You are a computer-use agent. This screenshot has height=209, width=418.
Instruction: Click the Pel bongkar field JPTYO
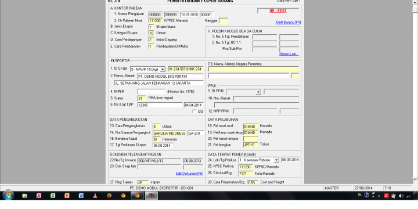pyautogui.click(x=251, y=145)
